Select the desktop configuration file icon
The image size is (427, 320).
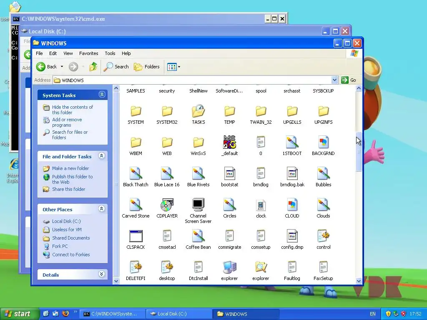click(x=167, y=267)
